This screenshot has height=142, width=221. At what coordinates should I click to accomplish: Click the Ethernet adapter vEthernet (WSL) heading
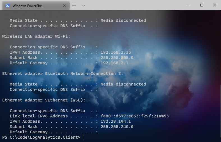pos(43,100)
